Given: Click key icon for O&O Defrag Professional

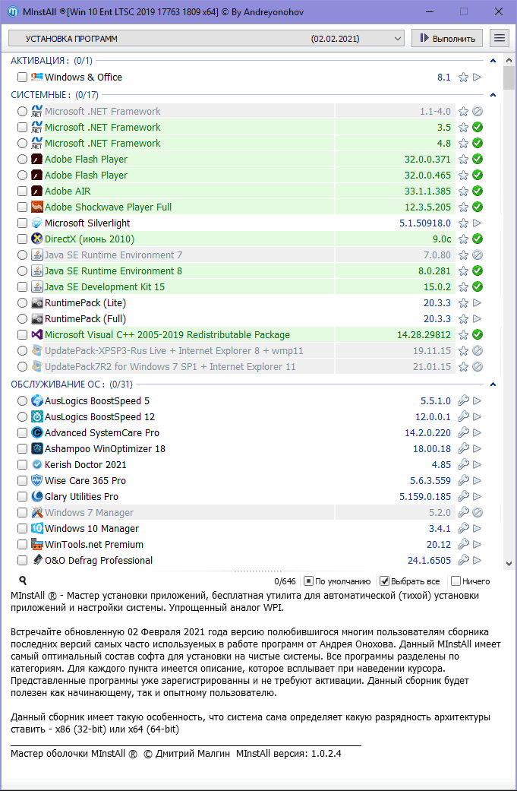Looking at the screenshot, I should (463, 560).
